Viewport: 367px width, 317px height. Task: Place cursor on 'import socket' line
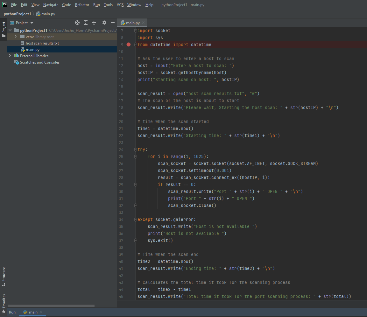pyautogui.click(x=154, y=31)
